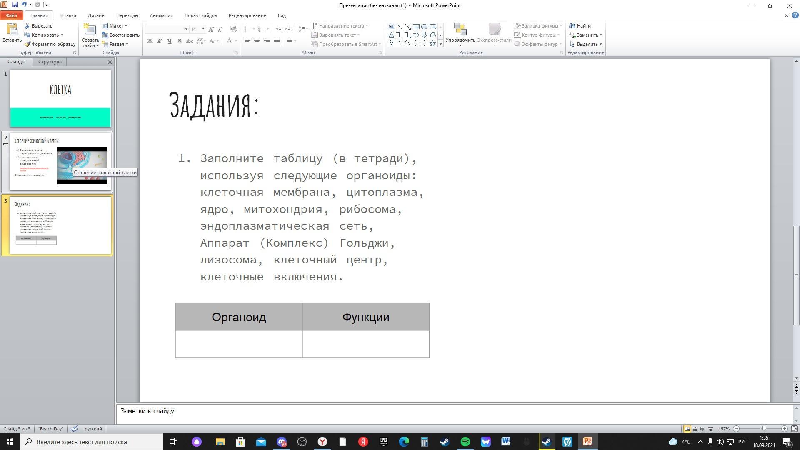Viewport: 800px width, 450px height.
Task: Open Shape Fill (Заливка фигуры)
Action: pyautogui.click(x=538, y=26)
